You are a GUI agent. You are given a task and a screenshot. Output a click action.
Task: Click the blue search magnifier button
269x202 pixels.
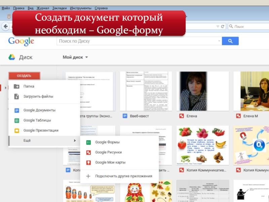[x=230, y=41]
